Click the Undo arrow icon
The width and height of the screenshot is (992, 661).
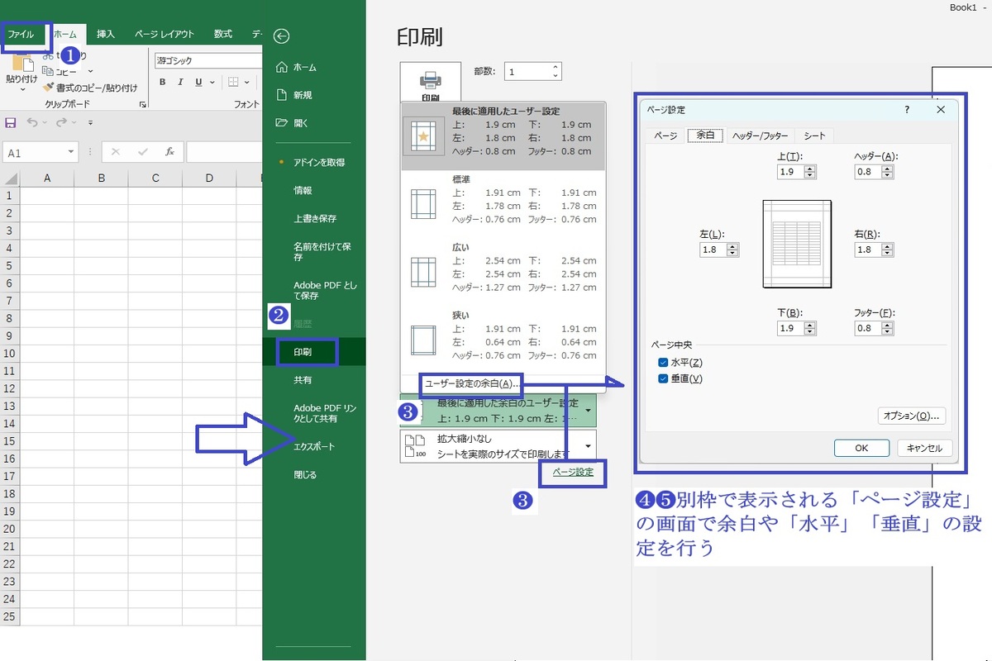point(31,122)
